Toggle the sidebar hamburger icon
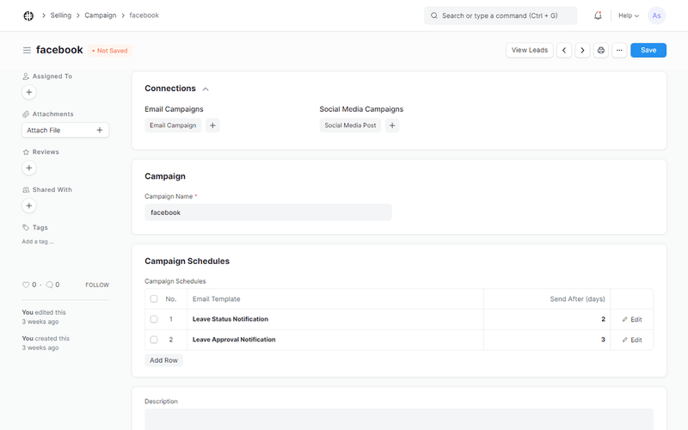The height and width of the screenshot is (430, 688). [x=27, y=51]
